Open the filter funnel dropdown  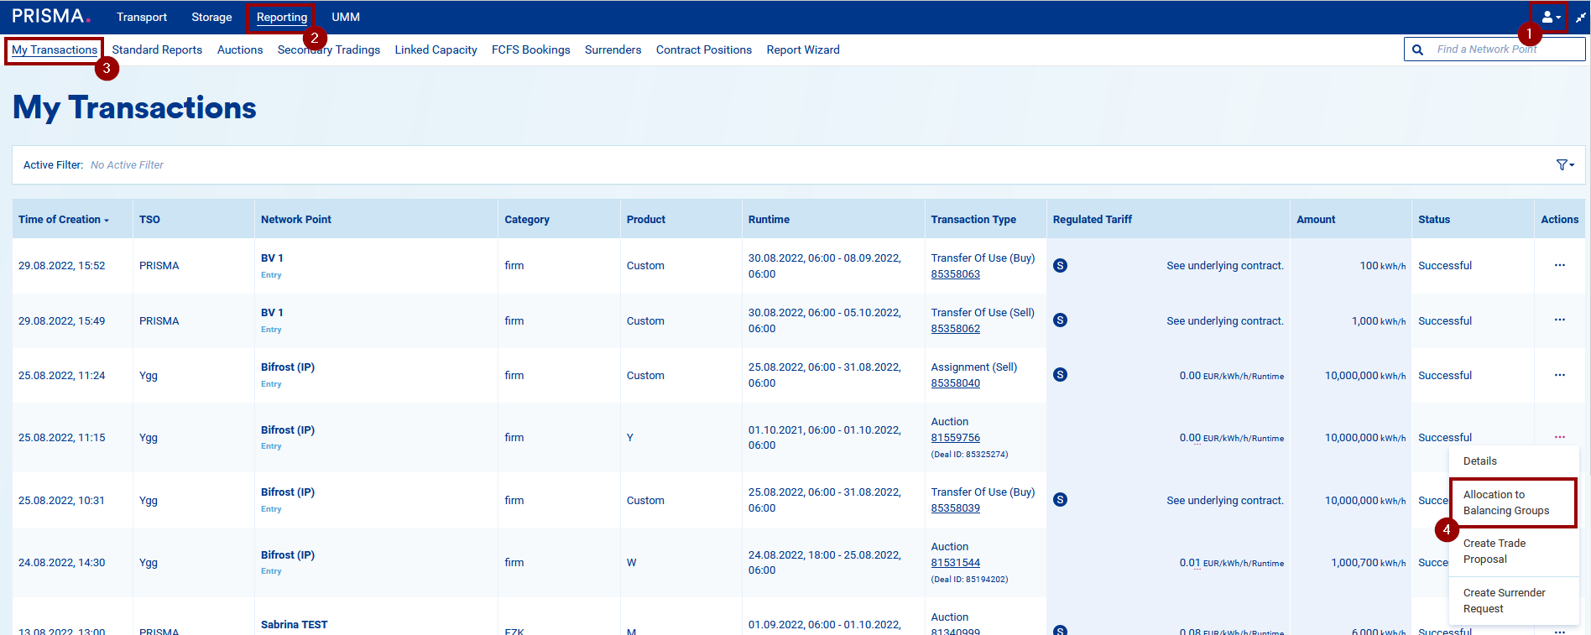[x=1565, y=165]
